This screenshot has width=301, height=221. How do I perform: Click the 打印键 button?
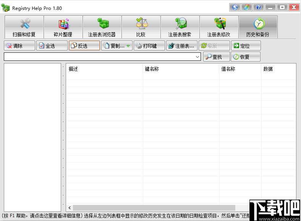149,46
